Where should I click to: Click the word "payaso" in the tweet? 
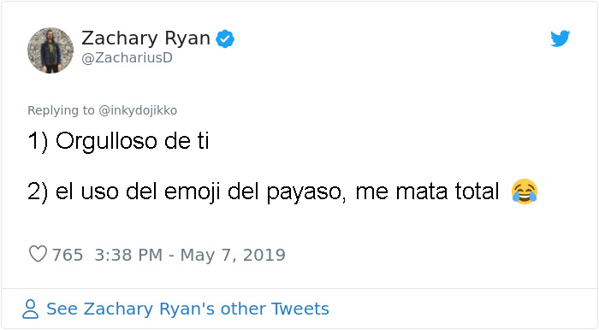pyautogui.click(x=304, y=192)
